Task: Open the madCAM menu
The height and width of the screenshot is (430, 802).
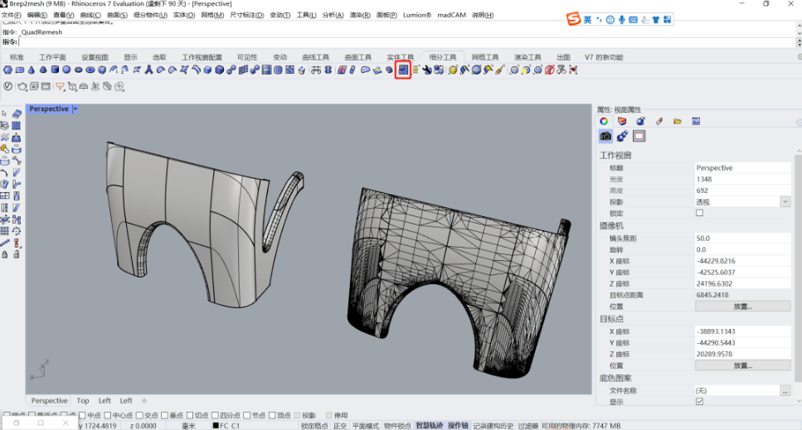Action: [x=452, y=15]
